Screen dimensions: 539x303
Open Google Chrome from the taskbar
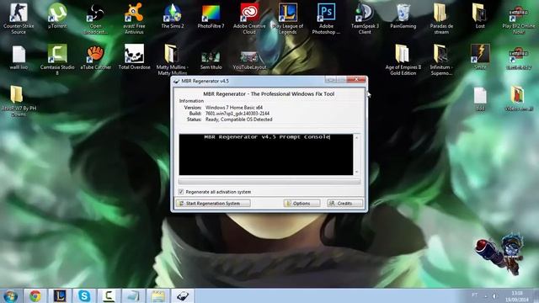point(35,295)
